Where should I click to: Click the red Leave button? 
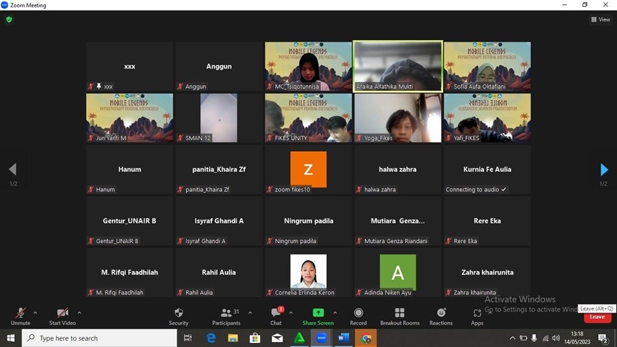[597, 317]
